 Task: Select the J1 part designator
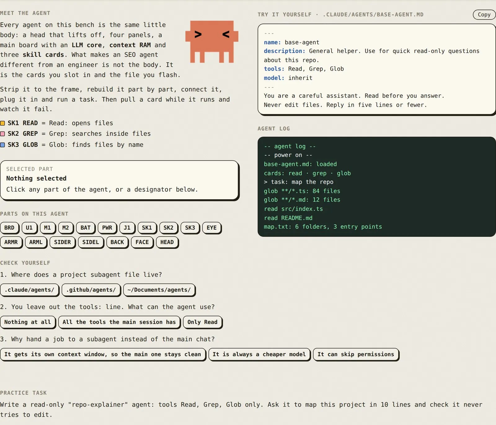point(127,228)
